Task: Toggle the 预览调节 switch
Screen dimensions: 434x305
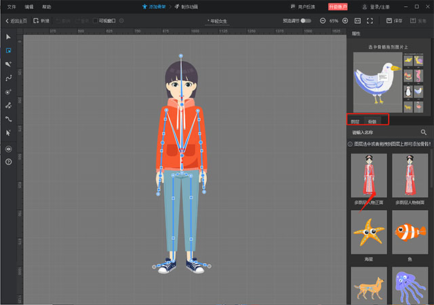Action: [307, 21]
